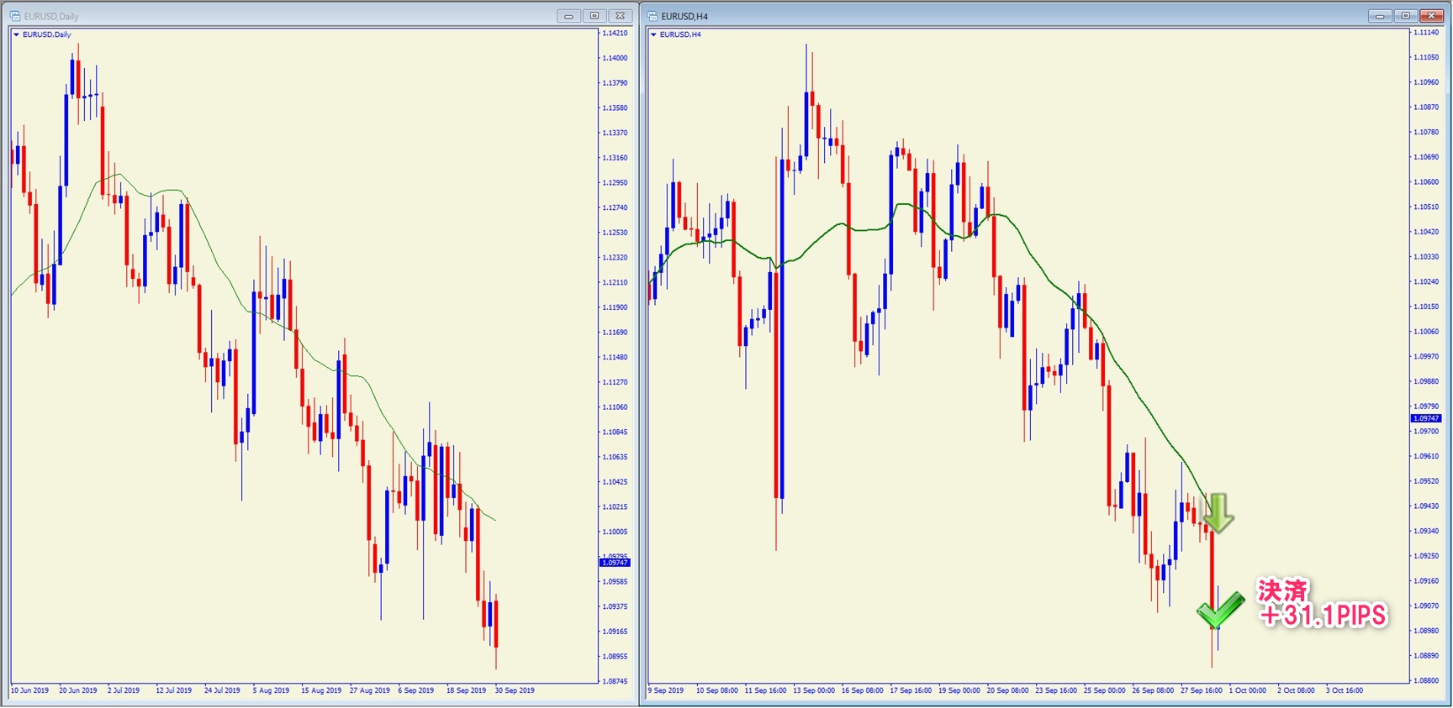Click the 1.10600 price level on the H4 axis
Image resolution: width=1453 pixels, height=708 pixels.
point(1426,181)
